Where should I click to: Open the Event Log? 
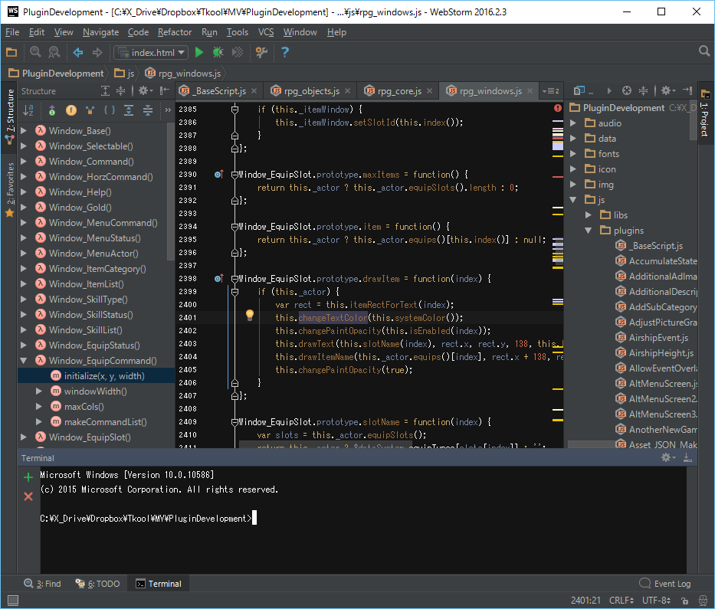click(x=665, y=584)
